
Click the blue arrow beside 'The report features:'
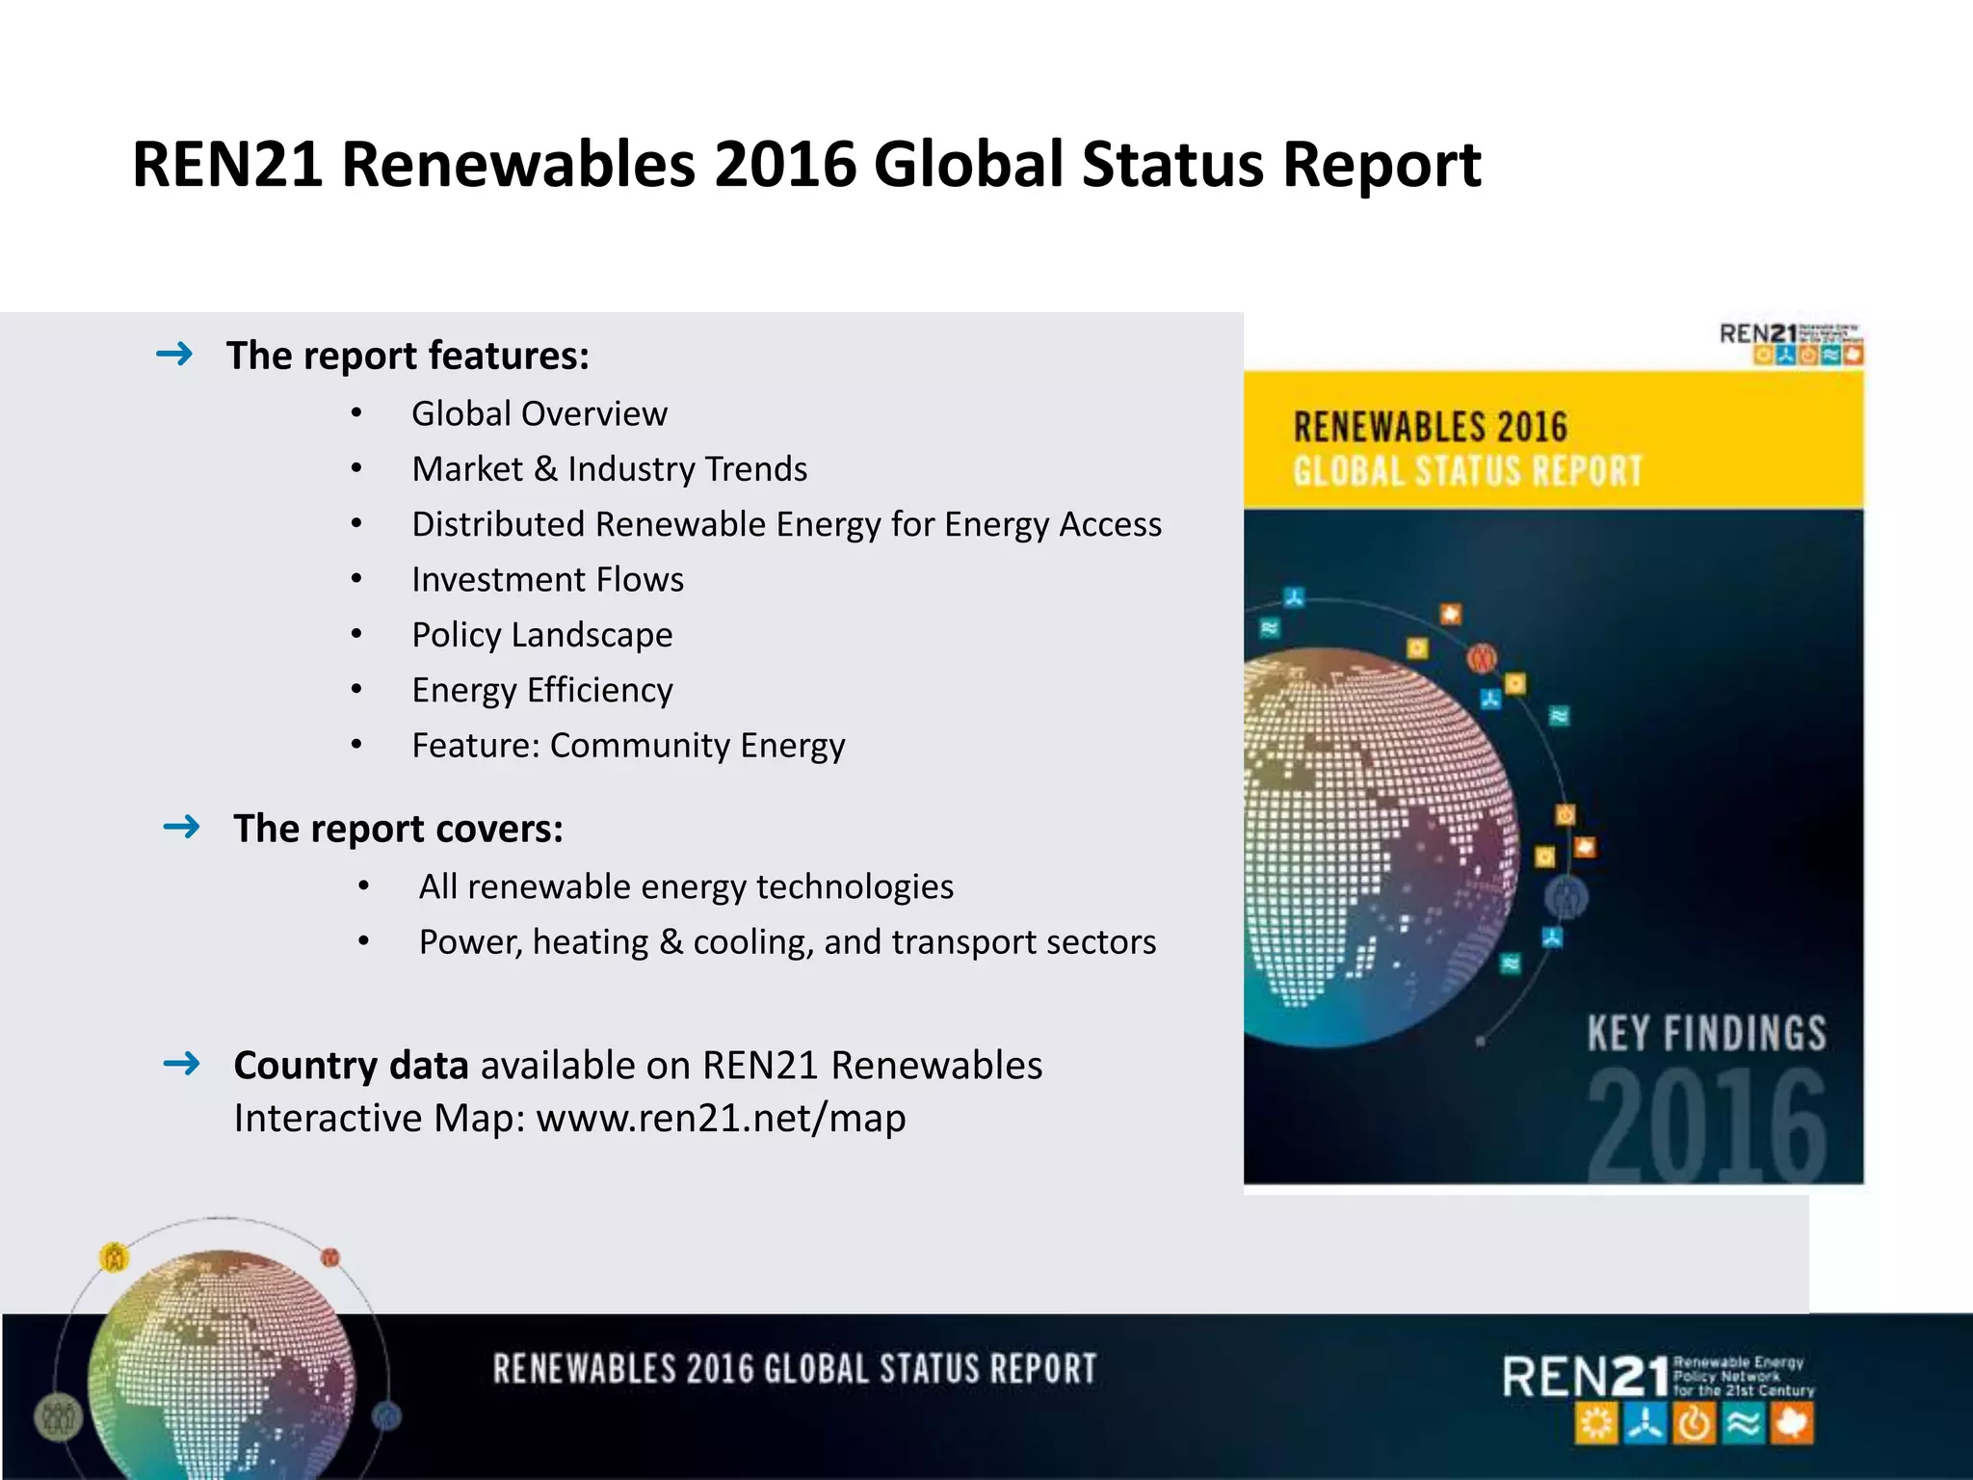pyautogui.click(x=174, y=355)
